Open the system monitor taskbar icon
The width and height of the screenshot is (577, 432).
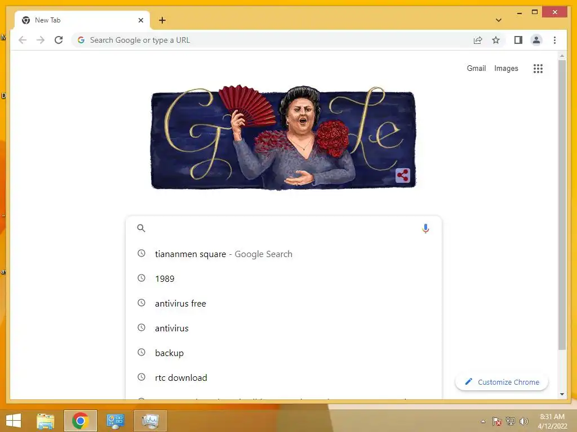pyautogui.click(x=150, y=421)
